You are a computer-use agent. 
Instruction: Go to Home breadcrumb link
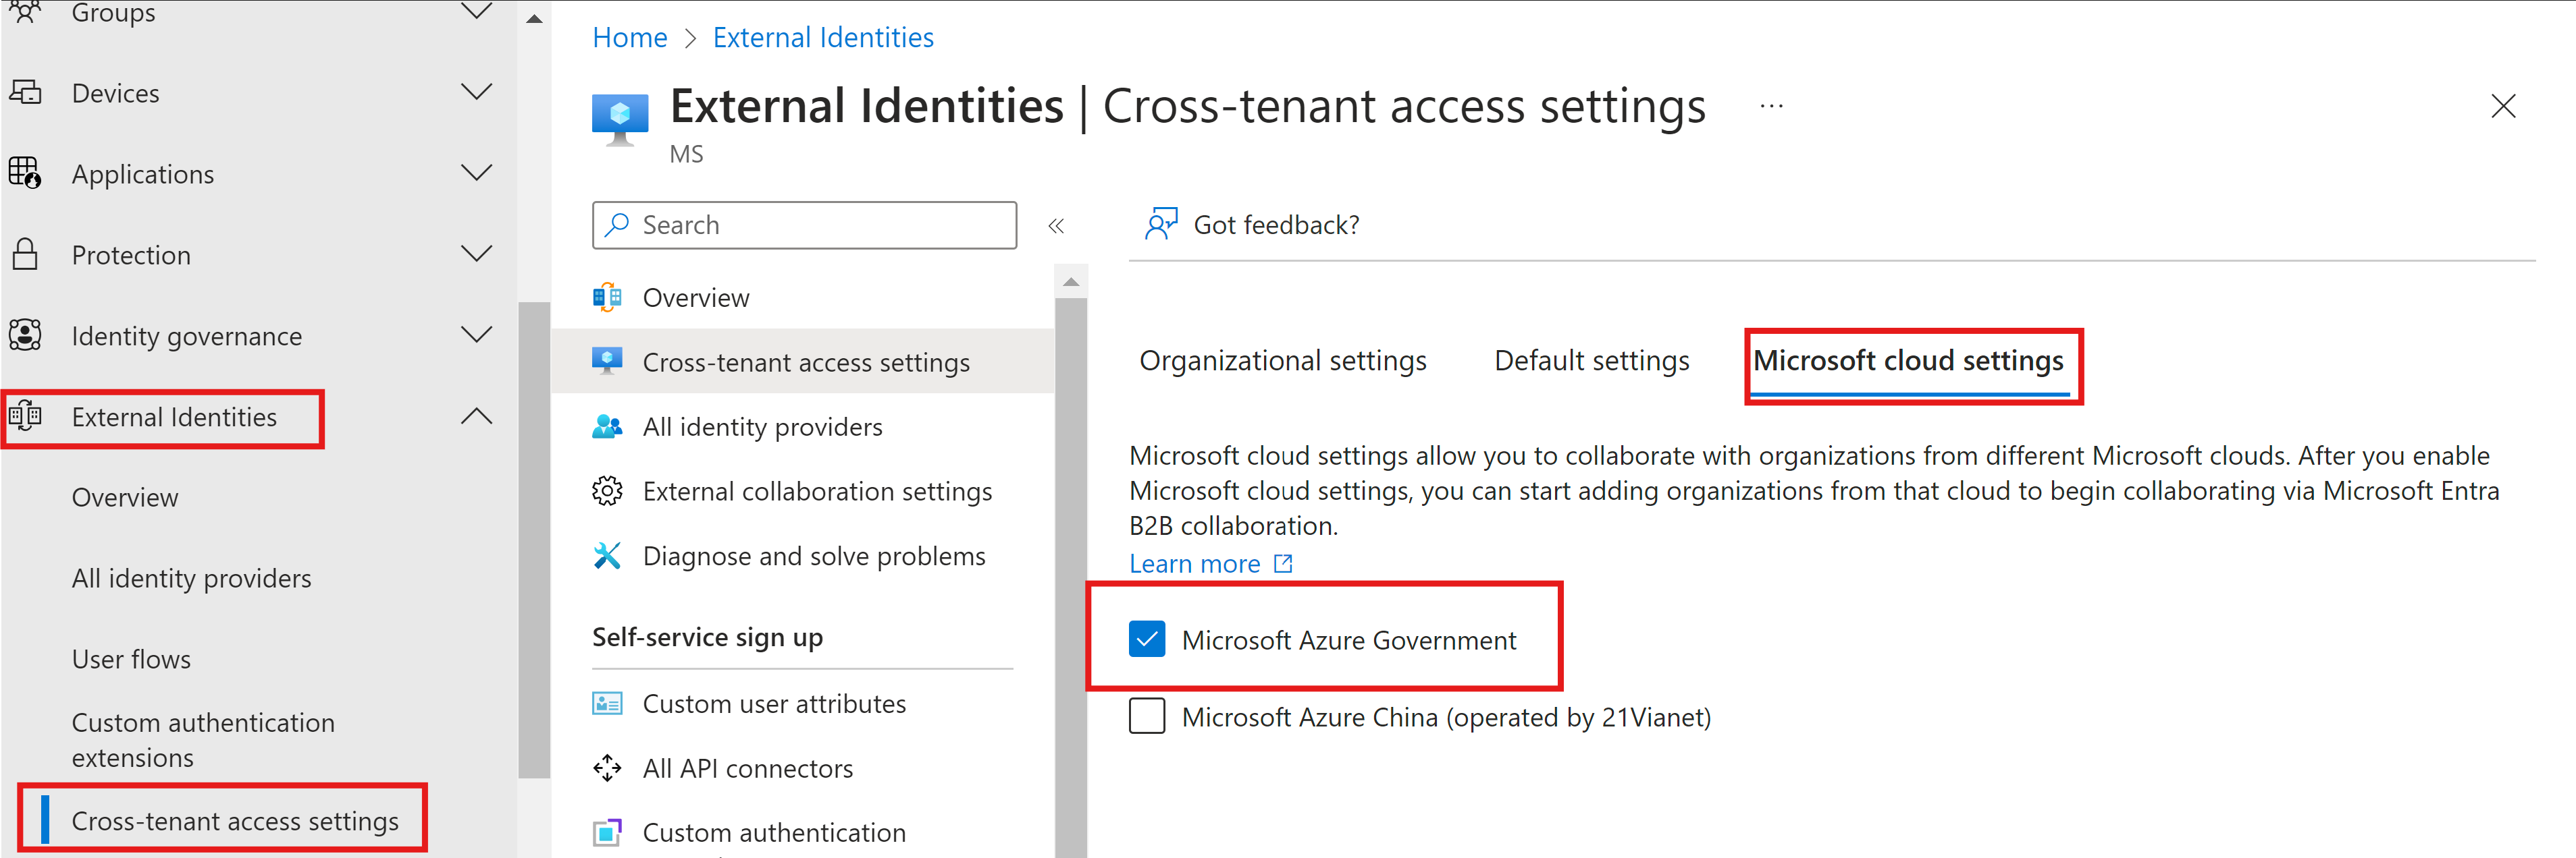[x=630, y=37]
